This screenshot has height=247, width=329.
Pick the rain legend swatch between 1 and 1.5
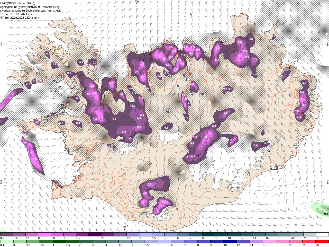(59, 242)
